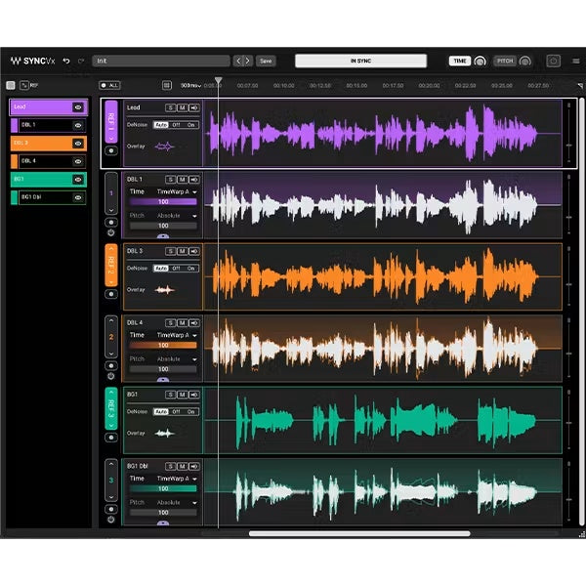
Task: Open DBL 4 Time algorithm dropdown
Action: [177, 335]
